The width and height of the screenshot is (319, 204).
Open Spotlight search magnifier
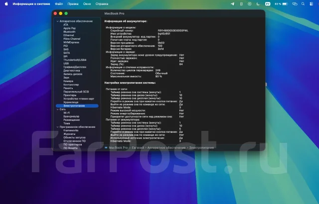coord(303,4)
